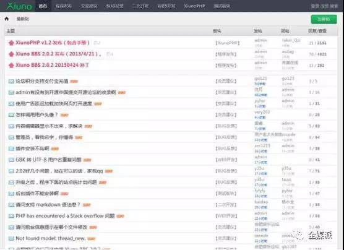Click envelope icon of '2.02好几个问题' thread
Viewport: 344px width, 250px height.
[11, 171]
